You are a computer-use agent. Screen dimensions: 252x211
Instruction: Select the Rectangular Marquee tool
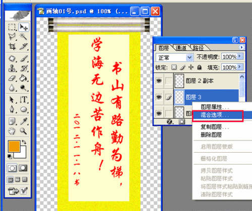(x=12, y=27)
